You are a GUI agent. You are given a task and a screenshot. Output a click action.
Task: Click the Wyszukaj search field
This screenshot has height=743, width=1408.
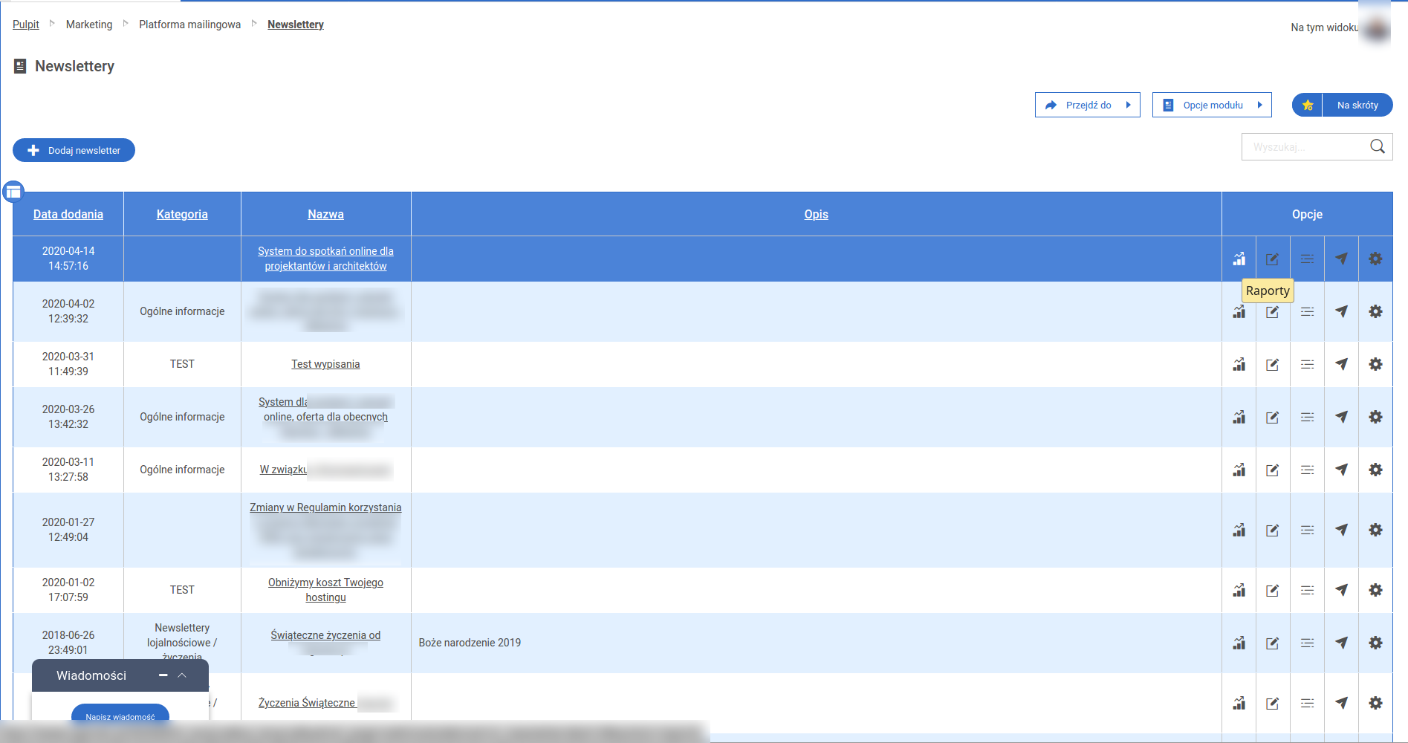click(x=1304, y=147)
